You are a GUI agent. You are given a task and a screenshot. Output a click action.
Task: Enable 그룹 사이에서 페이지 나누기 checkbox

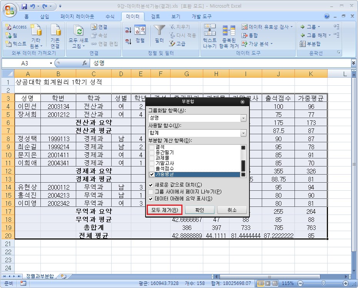(x=151, y=192)
